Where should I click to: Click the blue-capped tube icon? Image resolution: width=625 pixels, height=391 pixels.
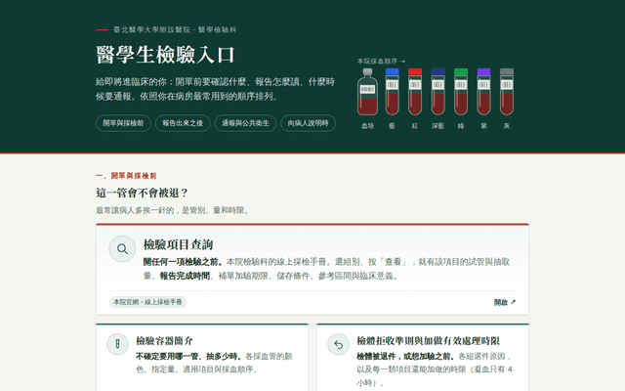click(393, 92)
